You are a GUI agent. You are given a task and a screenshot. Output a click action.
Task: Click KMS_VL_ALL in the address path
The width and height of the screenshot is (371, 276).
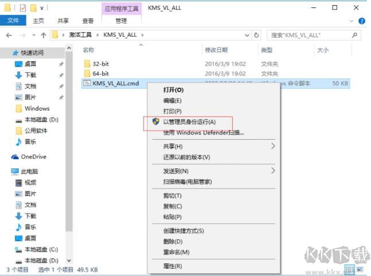pyautogui.click(x=120, y=35)
